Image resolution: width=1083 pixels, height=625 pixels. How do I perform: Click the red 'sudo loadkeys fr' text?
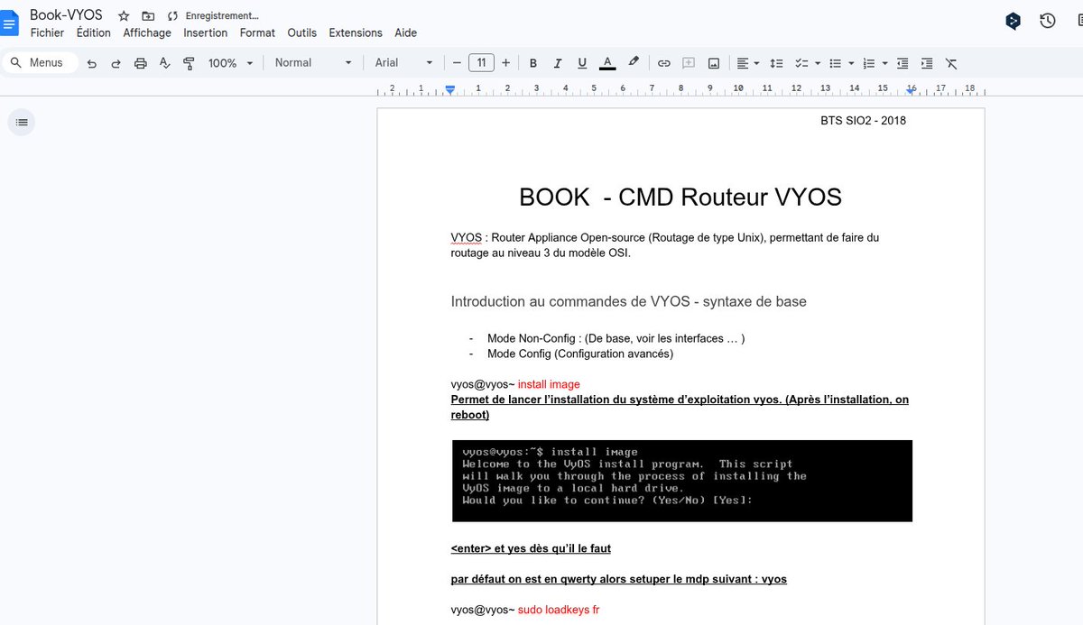[x=559, y=610]
